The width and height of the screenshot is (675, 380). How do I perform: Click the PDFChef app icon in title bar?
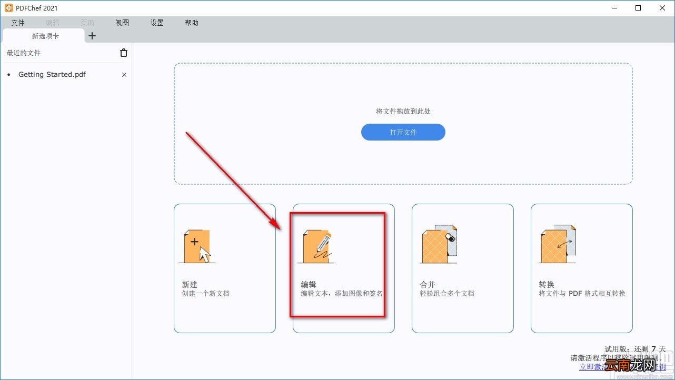(x=9, y=8)
